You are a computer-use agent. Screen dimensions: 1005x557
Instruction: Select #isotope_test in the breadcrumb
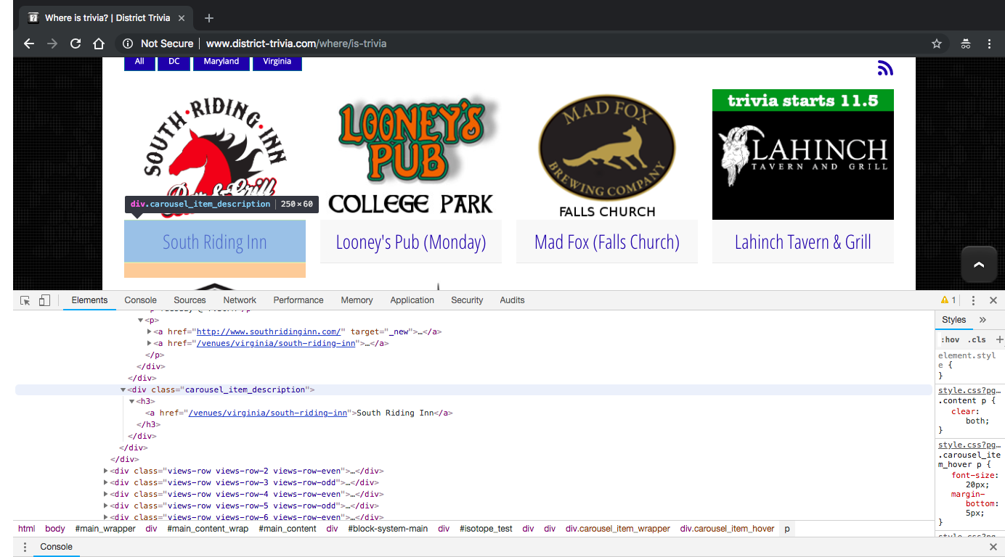click(487, 529)
